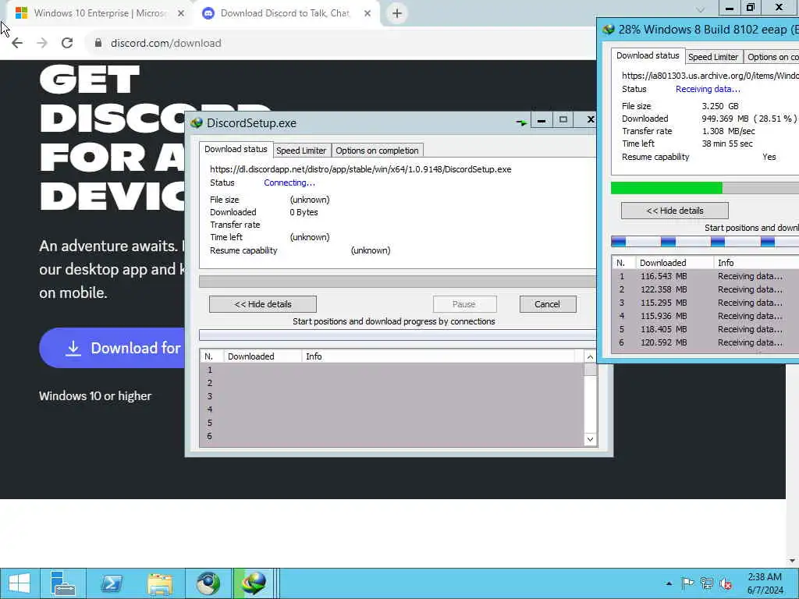Select Download status tab in DiscordSetup.exe window
The image size is (799, 599).
click(x=236, y=149)
